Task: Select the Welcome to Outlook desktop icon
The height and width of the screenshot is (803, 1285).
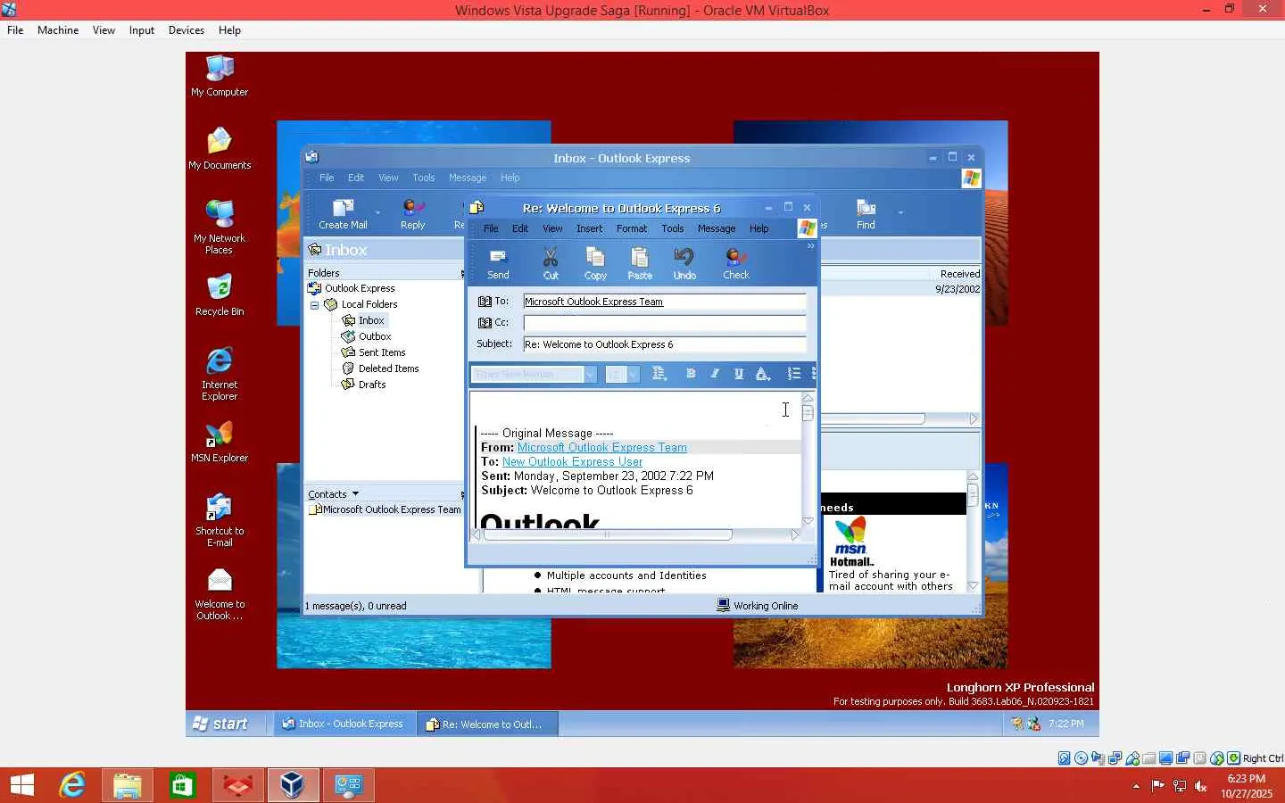Action: pyautogui.click(x=220, y=594)
